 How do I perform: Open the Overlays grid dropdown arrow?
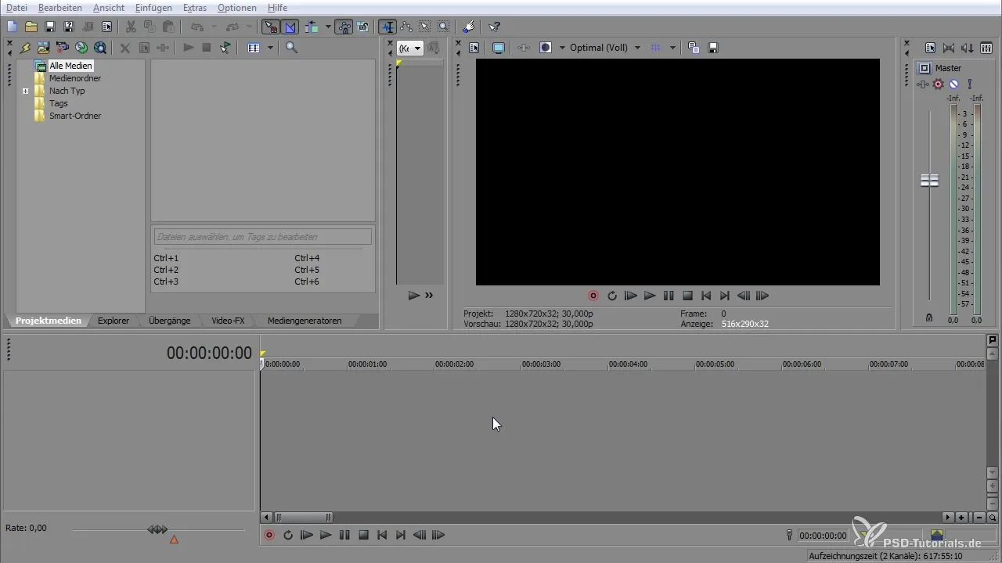pos(672,48)
